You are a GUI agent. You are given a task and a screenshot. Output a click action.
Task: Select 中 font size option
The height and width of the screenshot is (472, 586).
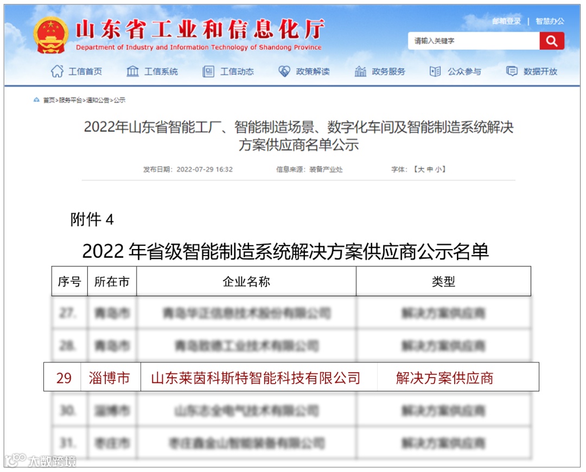point(430,169)
